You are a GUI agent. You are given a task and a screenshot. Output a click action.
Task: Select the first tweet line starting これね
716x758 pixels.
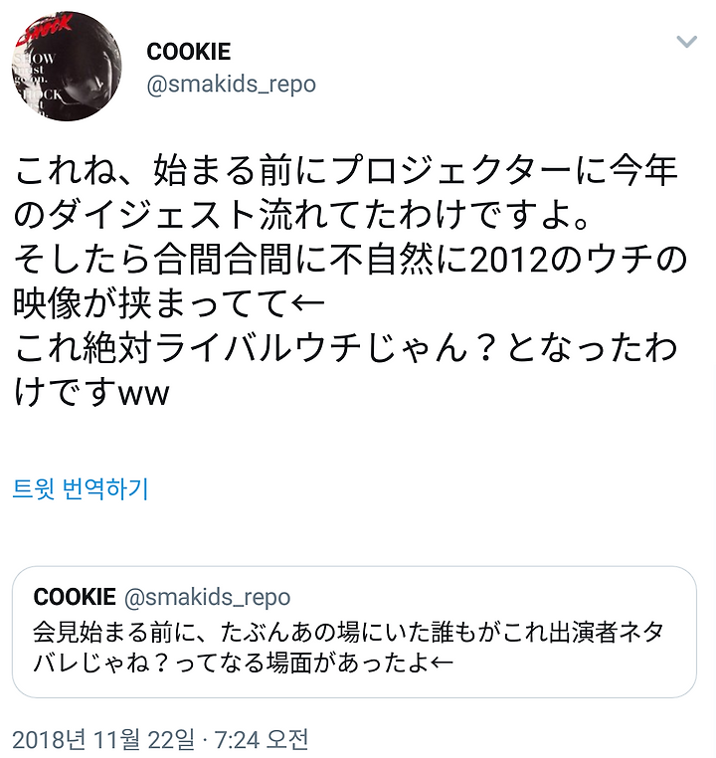pos(346,170)
